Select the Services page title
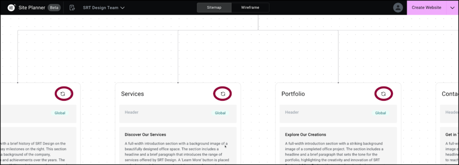 click(133, 94)
